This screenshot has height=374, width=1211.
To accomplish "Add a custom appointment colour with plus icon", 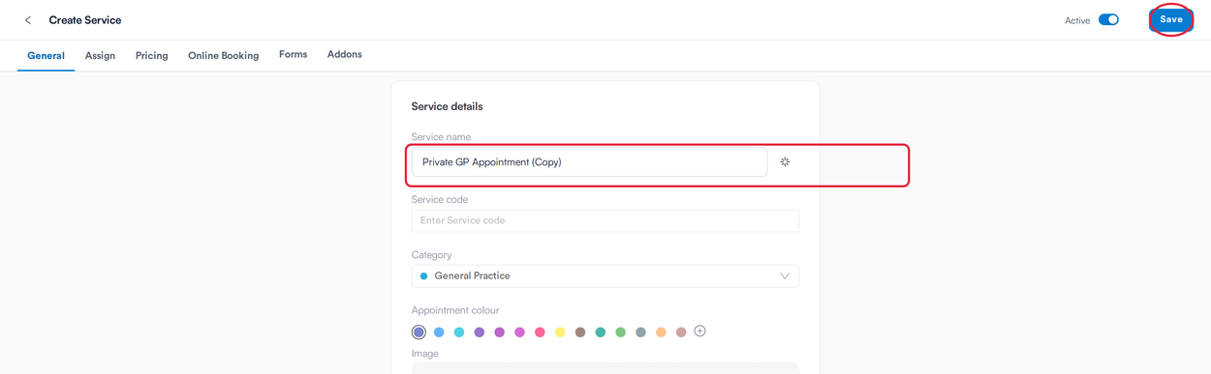I will tap(699, 331).
